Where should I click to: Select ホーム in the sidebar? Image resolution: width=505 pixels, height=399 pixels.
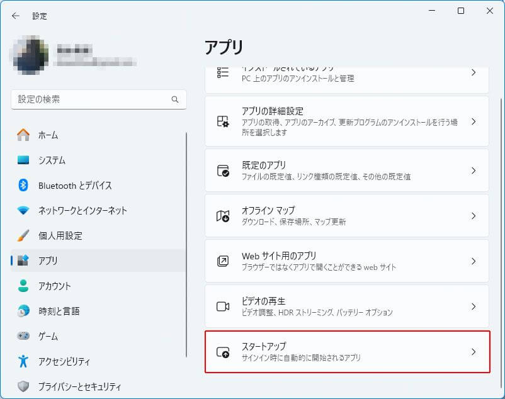click(x=48, y=135)
